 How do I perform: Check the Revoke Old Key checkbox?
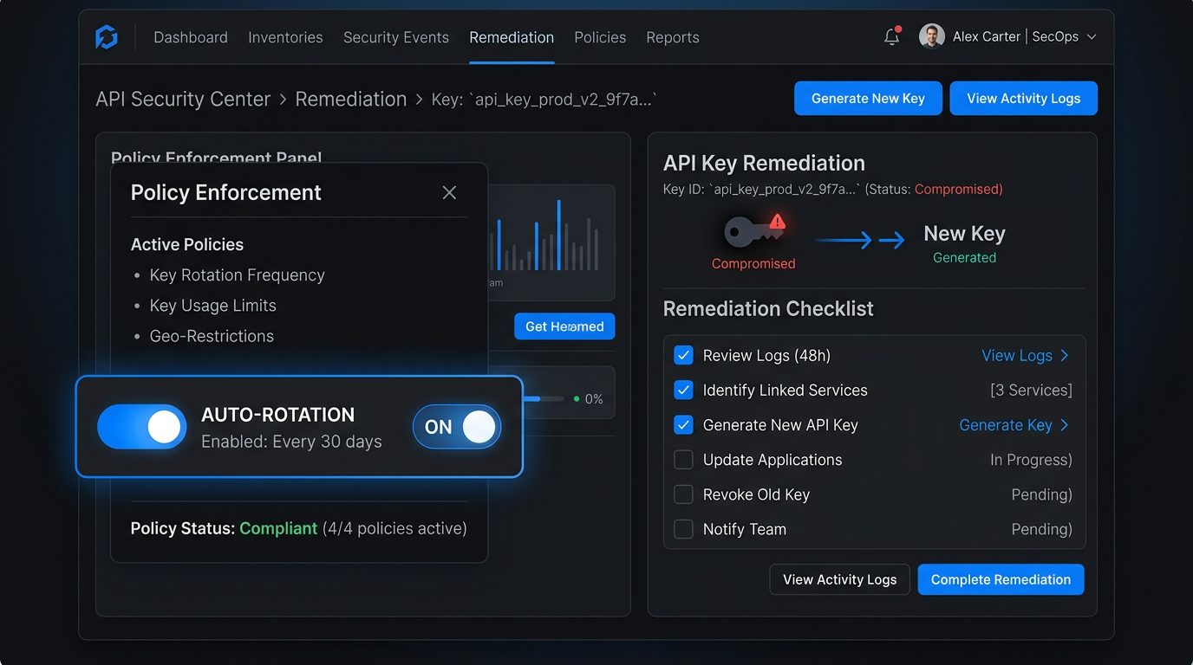pos(683,494)
